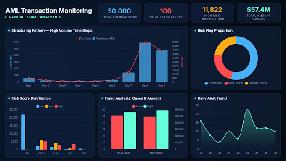Select the Step 9 amount bar
This screenshot has width=286, height=161.
pos(162,66)
